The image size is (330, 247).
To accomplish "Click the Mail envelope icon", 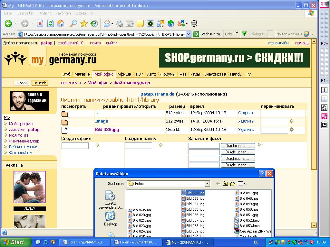I will [x=107, y=23].
